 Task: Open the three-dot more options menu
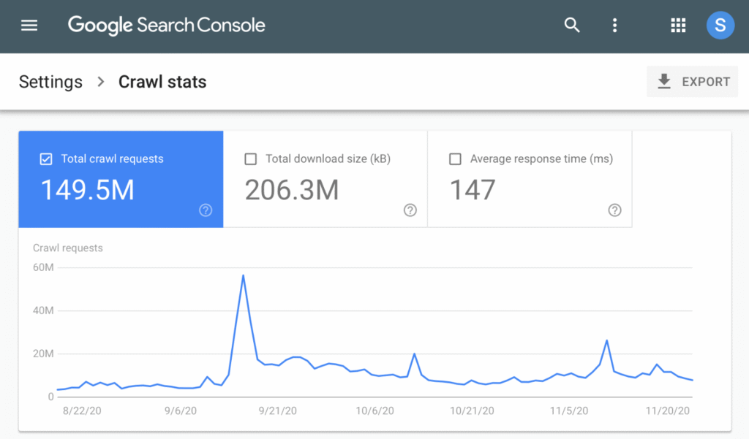tap(614, 26)
